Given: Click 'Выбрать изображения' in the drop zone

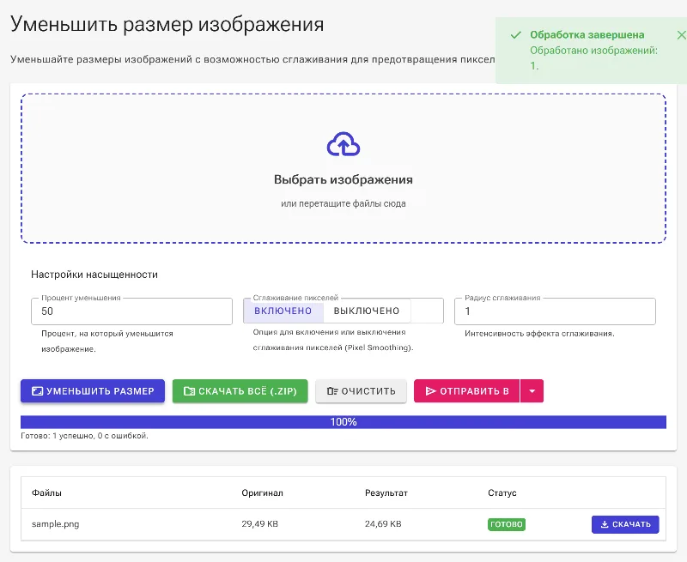Looking at the screenshot, I should 343,179.
